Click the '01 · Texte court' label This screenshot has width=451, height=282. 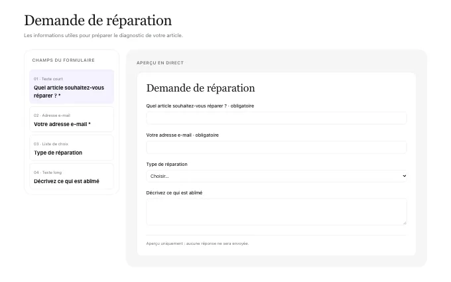48,79
